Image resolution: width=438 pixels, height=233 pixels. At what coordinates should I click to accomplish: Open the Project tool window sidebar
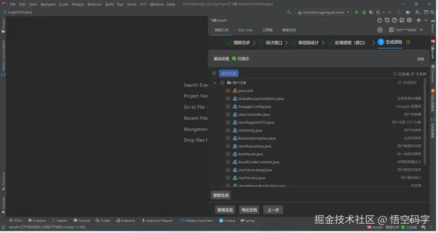pyautogui.click(x=3, y=25)
